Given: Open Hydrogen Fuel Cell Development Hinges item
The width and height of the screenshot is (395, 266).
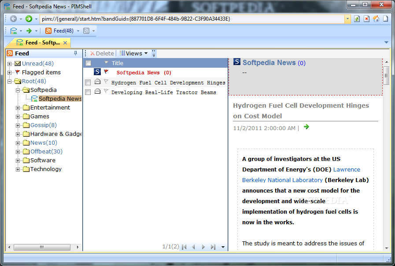Looking at the screenshot, I should [168, 83].
